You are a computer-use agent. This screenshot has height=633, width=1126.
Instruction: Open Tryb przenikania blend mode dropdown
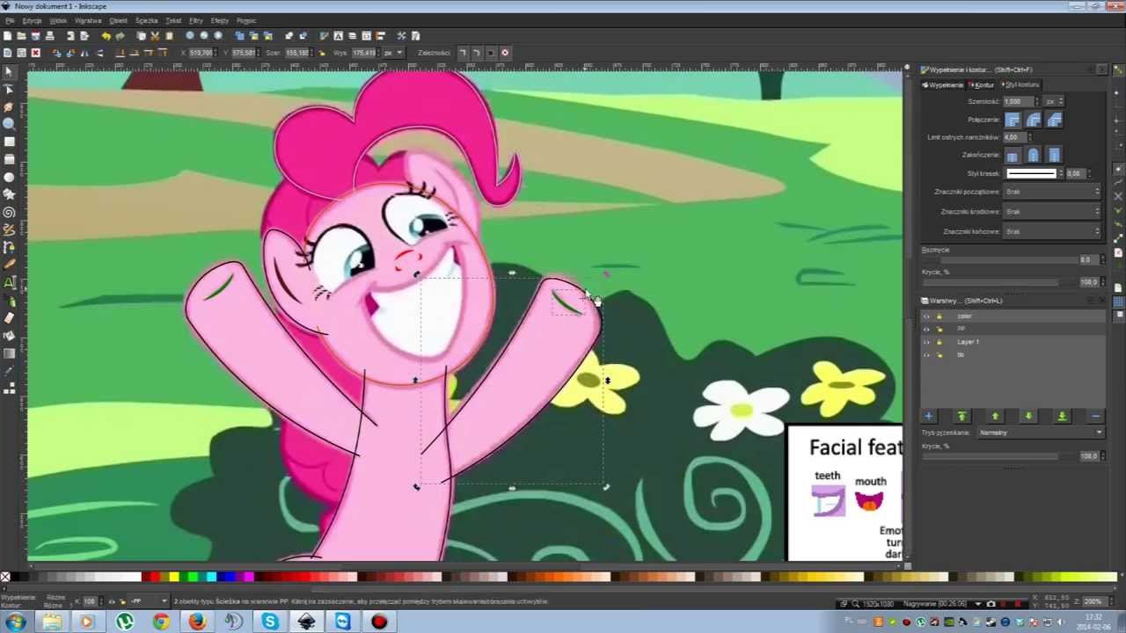click(1040, 433)
